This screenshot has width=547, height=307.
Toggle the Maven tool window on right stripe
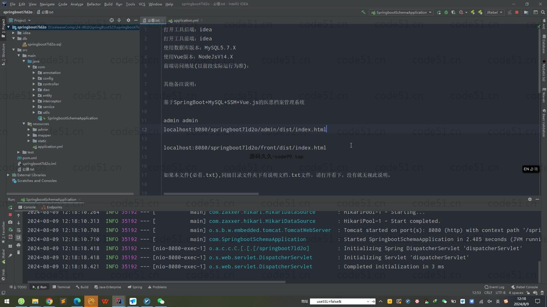coord(544,95)
